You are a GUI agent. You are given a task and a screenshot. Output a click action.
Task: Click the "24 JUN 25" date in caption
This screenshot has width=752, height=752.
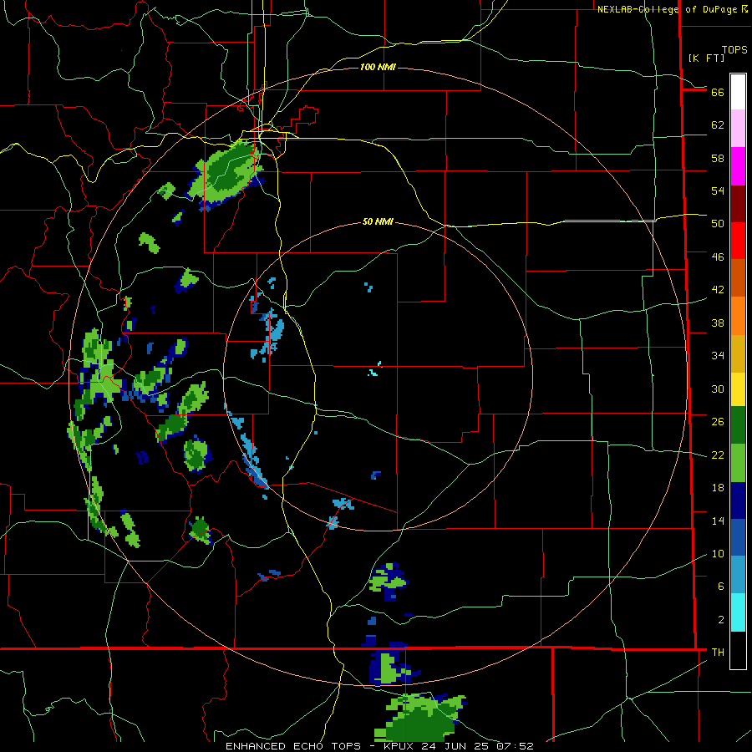tap(456, 746)
